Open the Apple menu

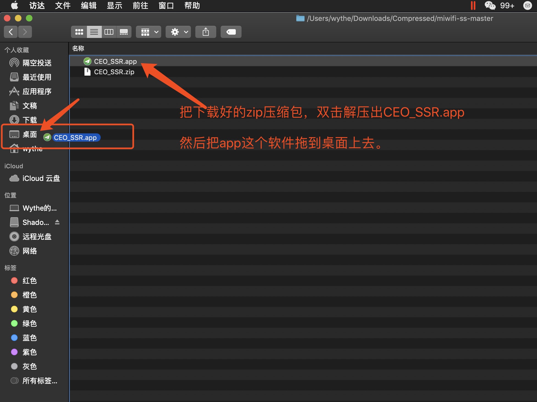click(15, 5)
